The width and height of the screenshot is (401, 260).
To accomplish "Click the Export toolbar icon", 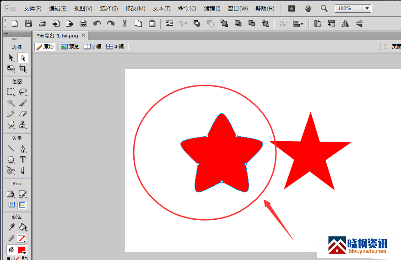I will point(70,24).
